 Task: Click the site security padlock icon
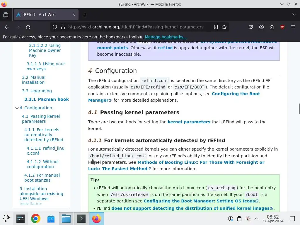63,27
